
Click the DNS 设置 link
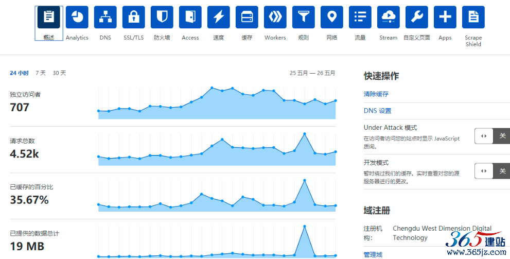tap(377, 111)
